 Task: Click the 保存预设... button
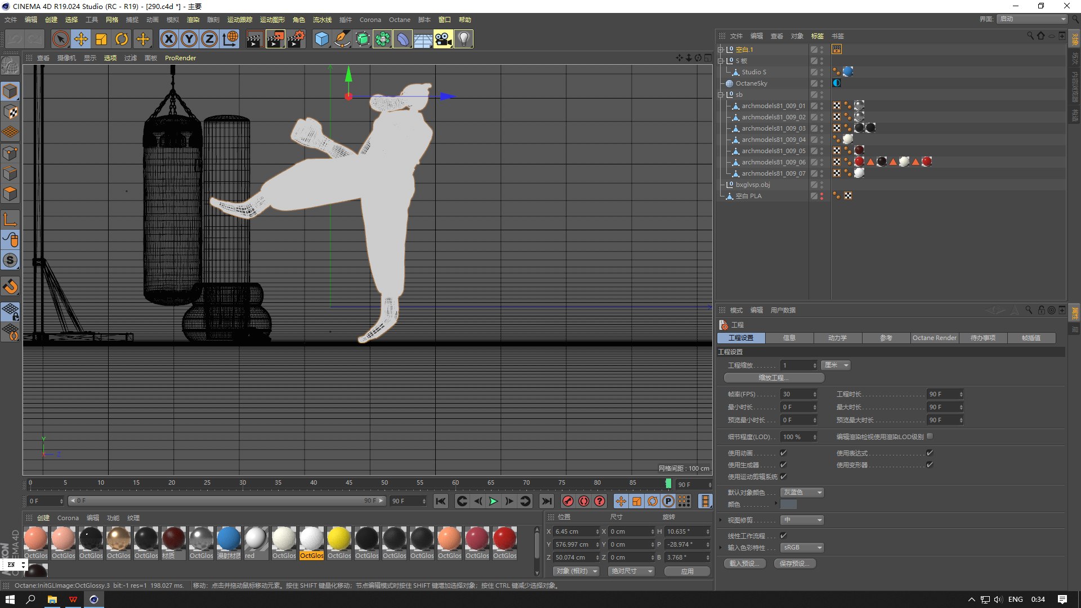(x=795, y=564)
